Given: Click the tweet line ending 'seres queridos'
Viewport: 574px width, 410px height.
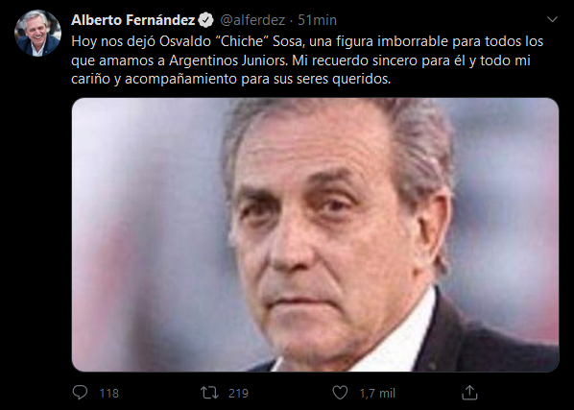Looking at the screenshot, I should point(231,79).
